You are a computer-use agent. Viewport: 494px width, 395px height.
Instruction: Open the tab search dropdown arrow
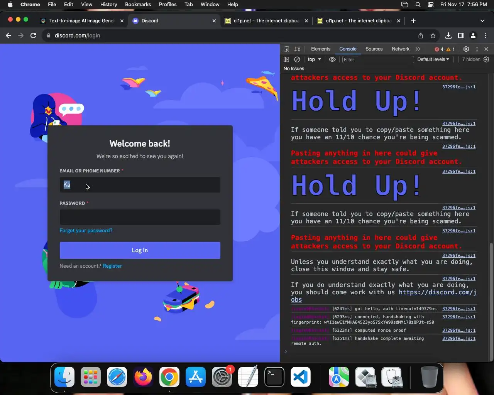pos(482,21)
